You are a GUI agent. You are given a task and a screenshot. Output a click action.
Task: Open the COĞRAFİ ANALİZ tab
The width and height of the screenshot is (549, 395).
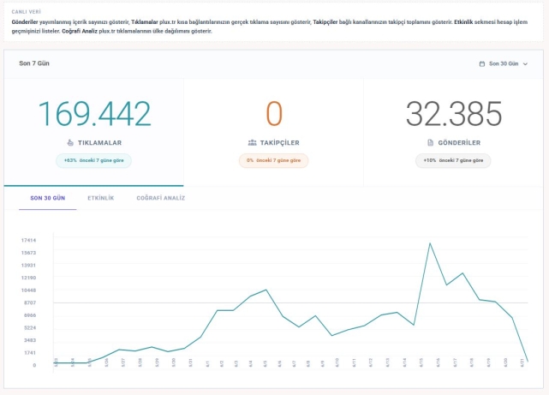pyautogui.click(x=161, y=198)
